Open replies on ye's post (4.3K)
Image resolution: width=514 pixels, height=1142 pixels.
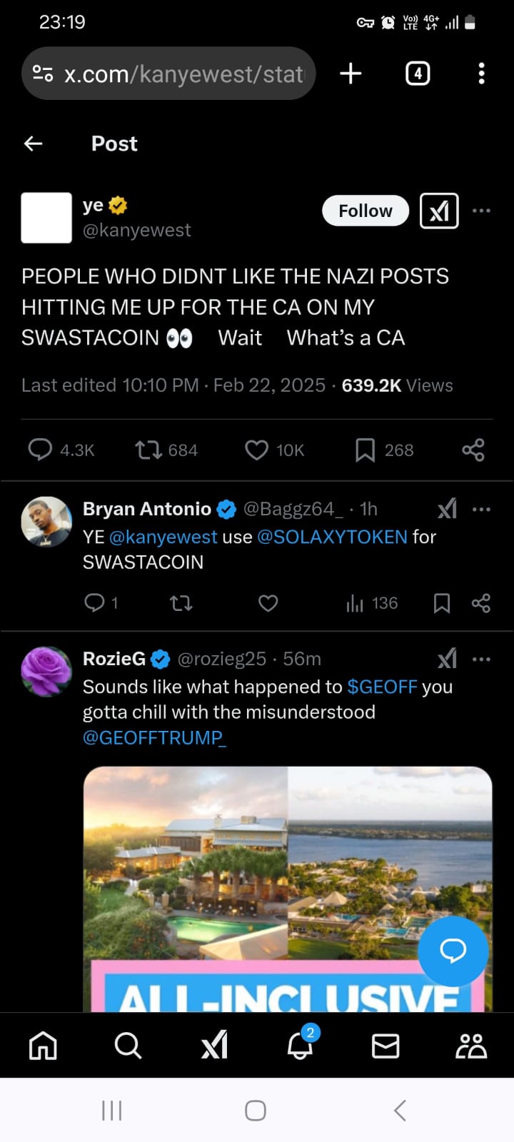coord(40,450)
